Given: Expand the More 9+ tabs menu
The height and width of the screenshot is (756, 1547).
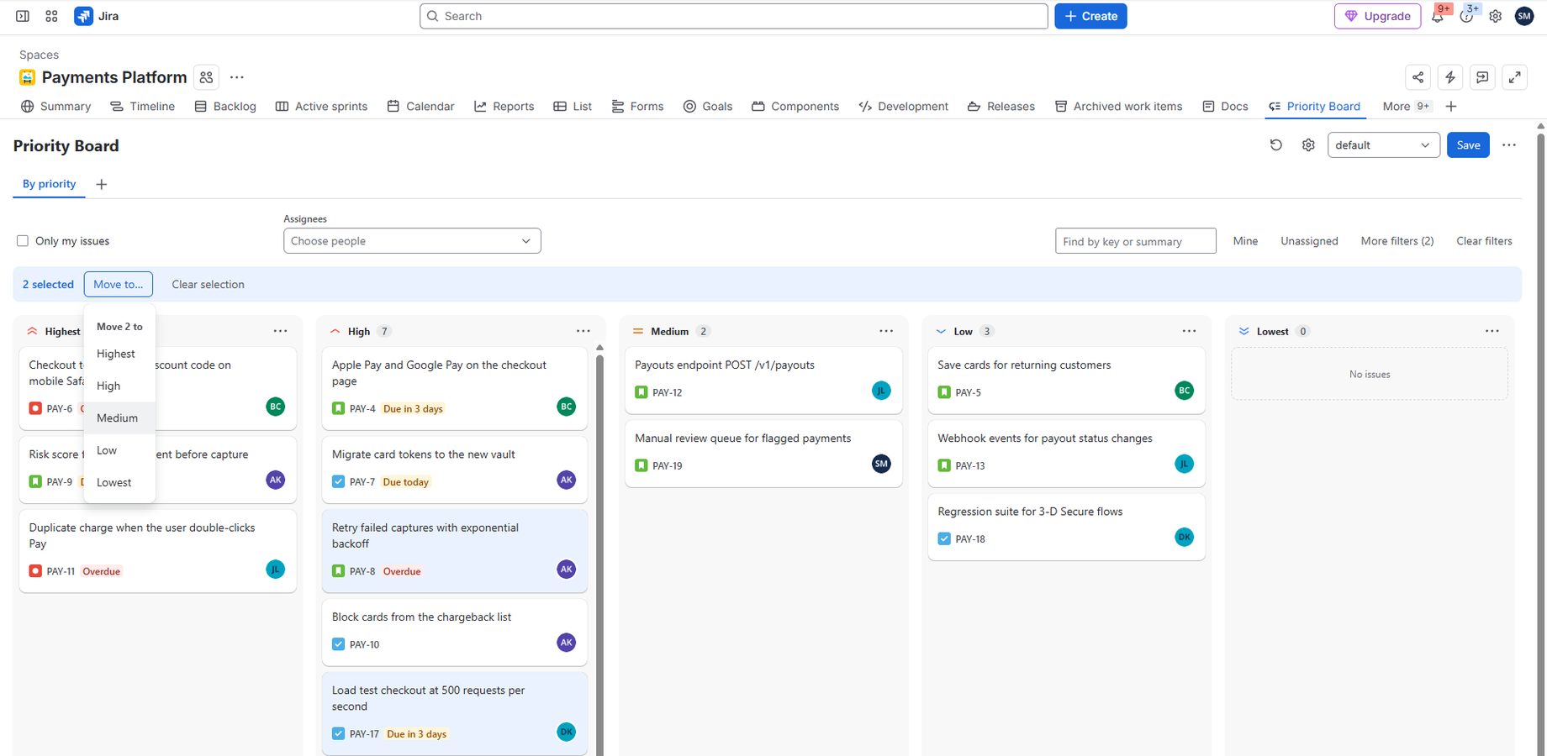Looking at the screenshot, I should [x=1407, y=107].
